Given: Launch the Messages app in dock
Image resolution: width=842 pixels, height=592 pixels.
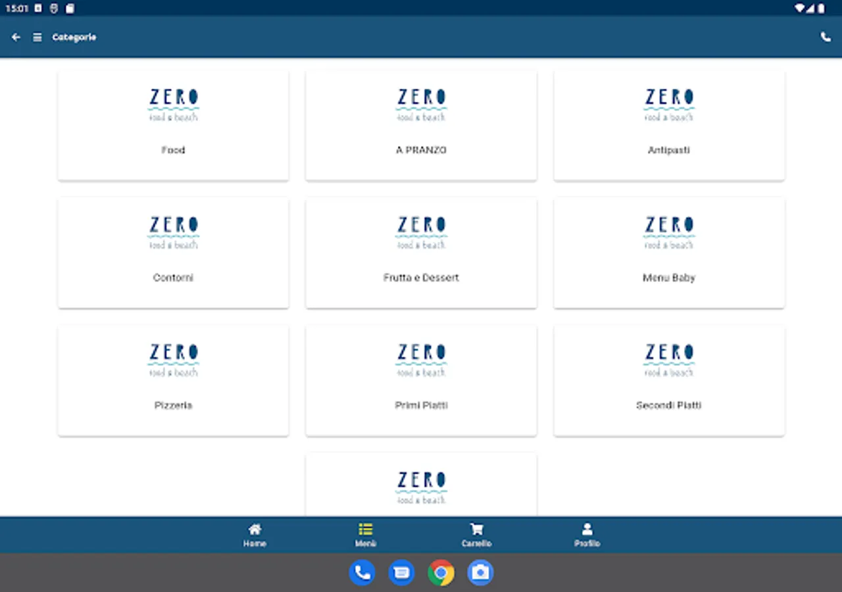Looking at the screenshot, I should click(401, 572).
